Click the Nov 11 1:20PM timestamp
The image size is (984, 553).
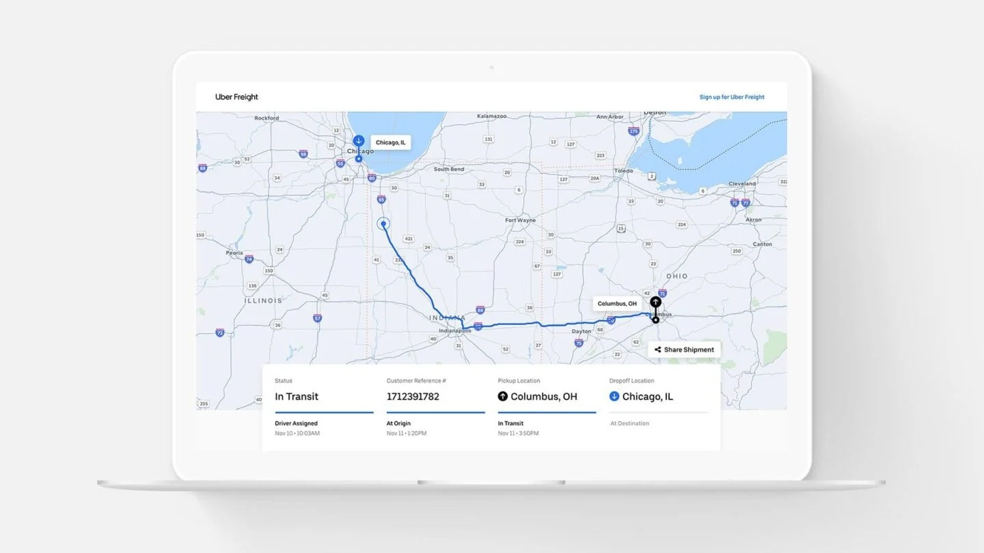coord(407,434)
